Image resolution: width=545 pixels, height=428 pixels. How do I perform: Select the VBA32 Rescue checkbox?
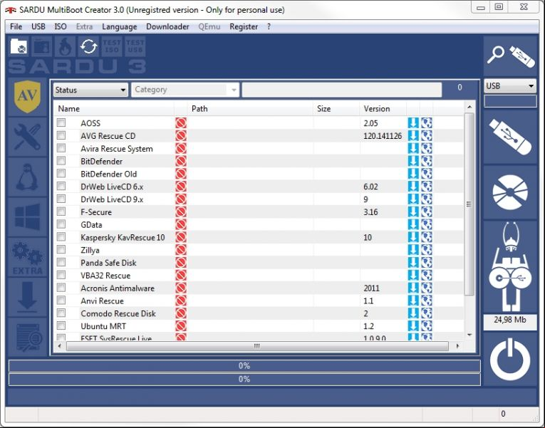tap(61, 275)
